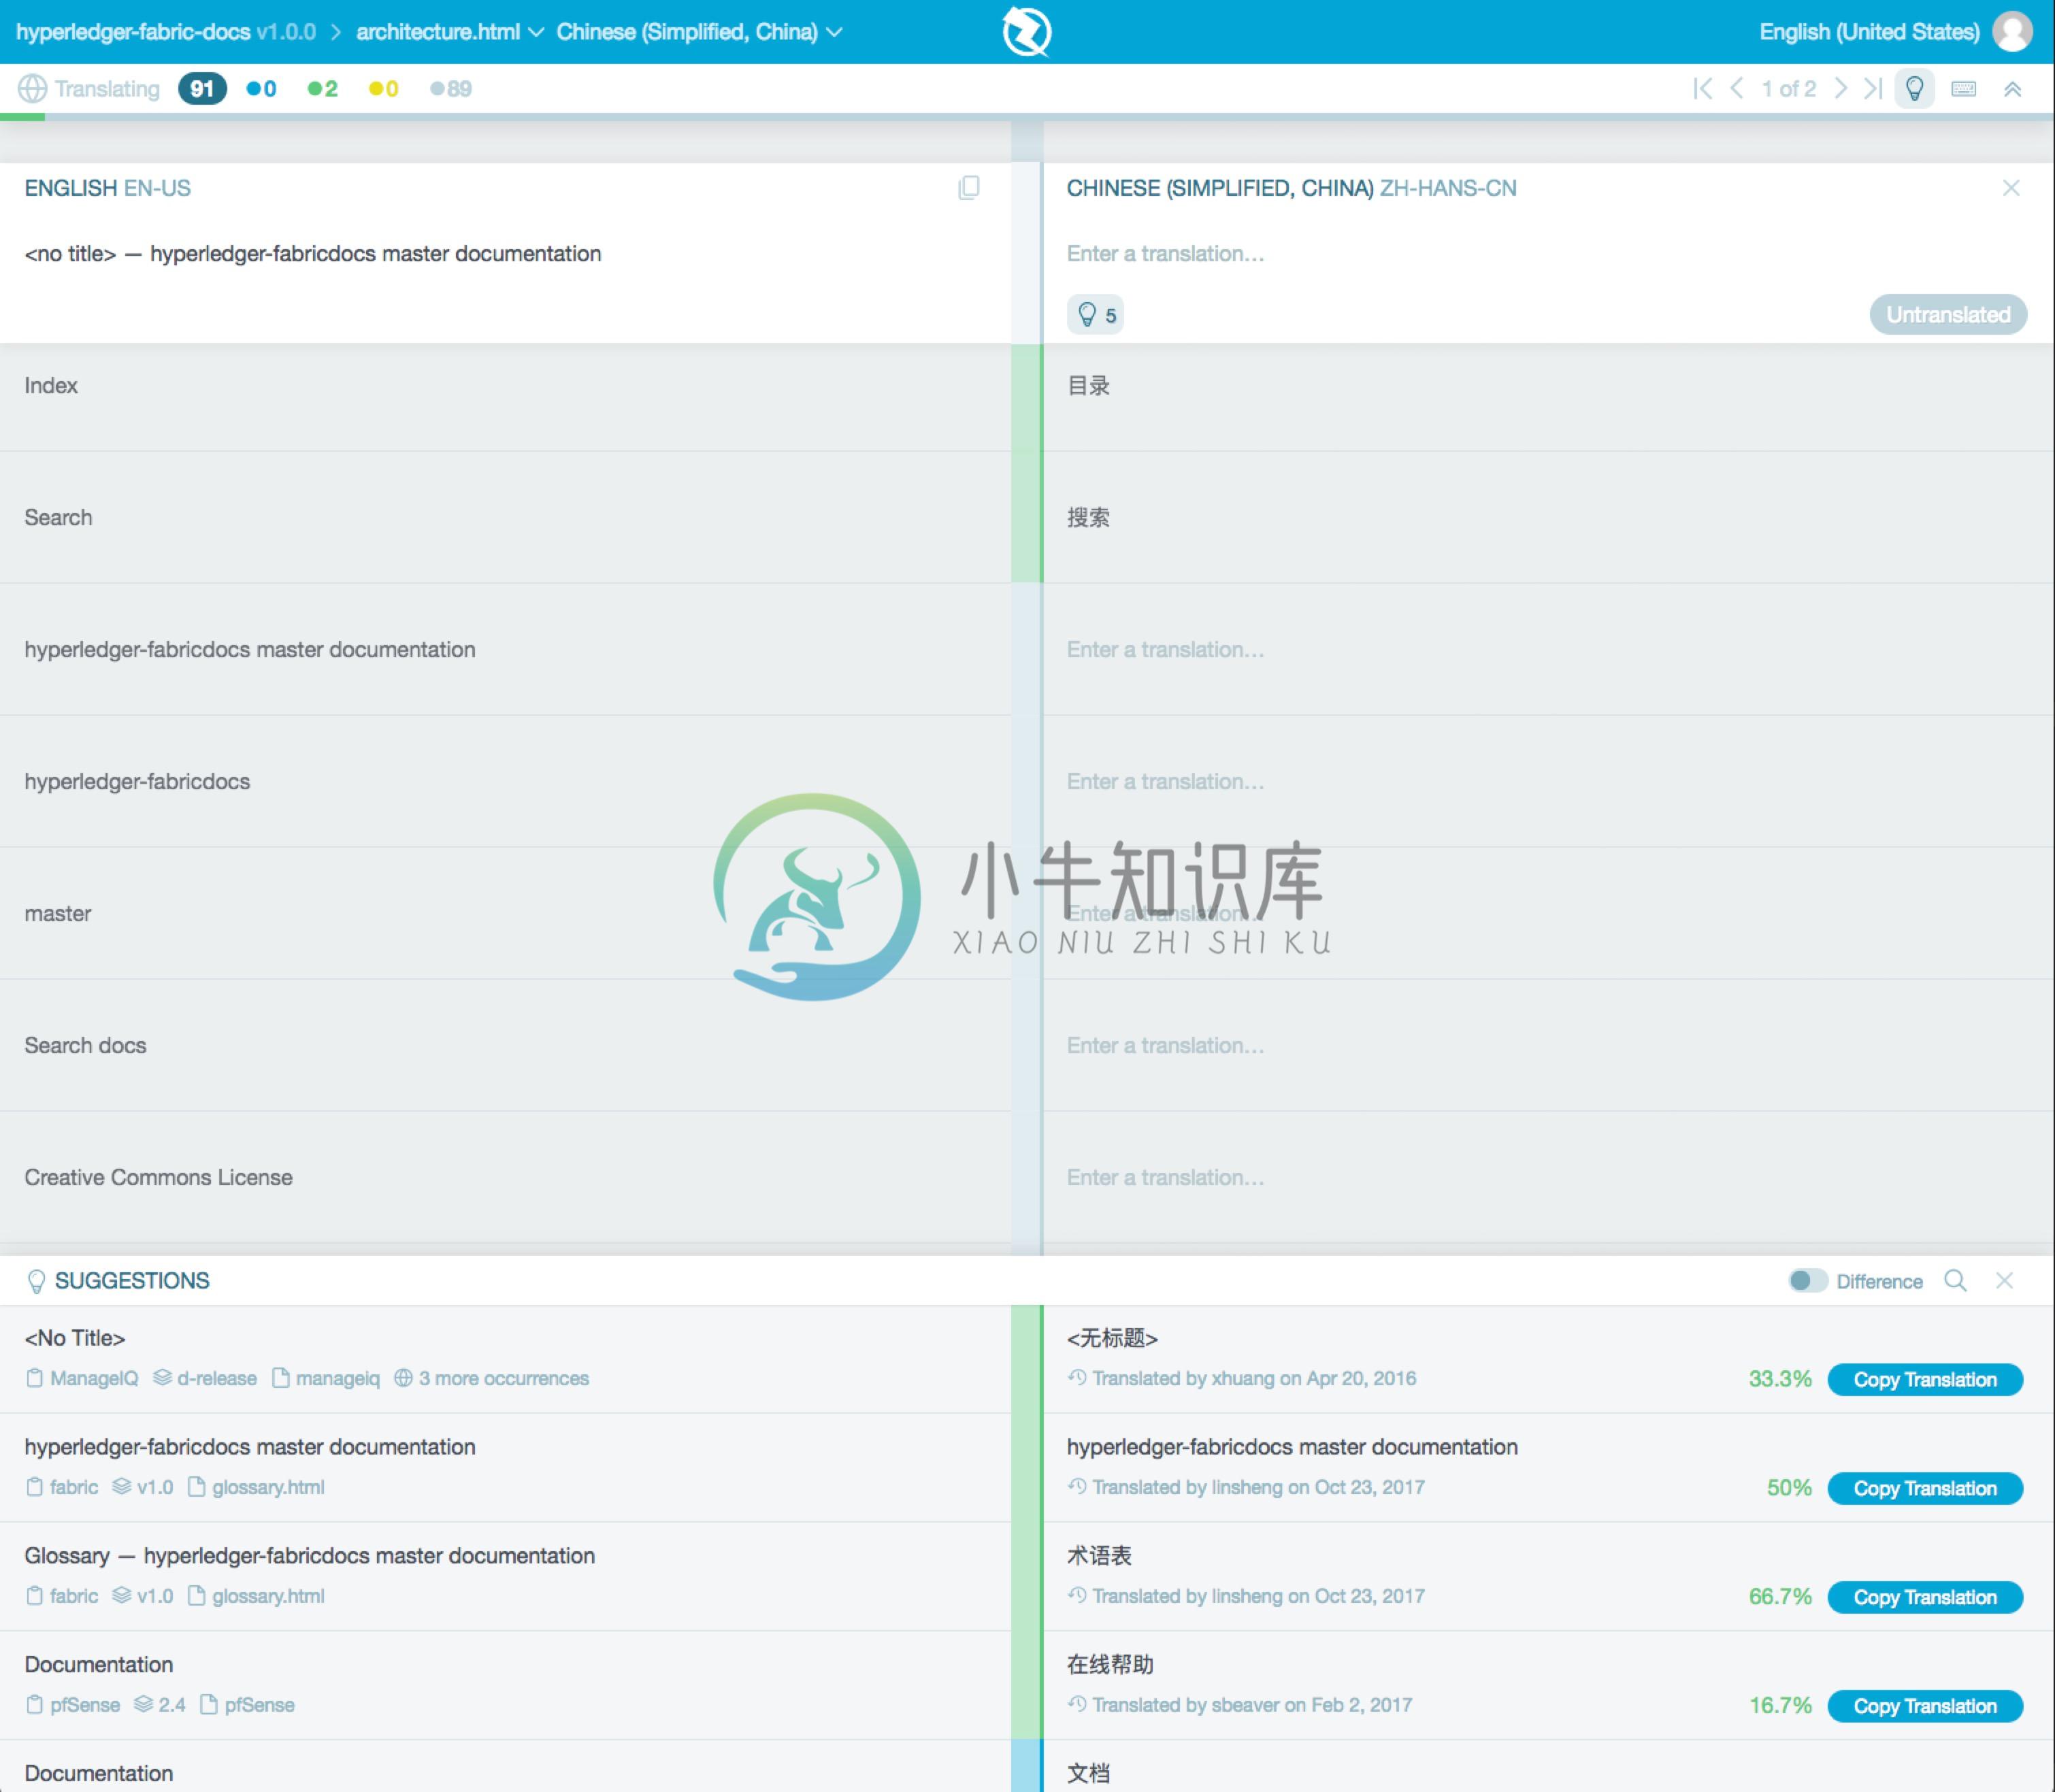The image size is (2055, 1792).
Task: Click the active Enter a translation field
Action: (x=1546, y=254)
